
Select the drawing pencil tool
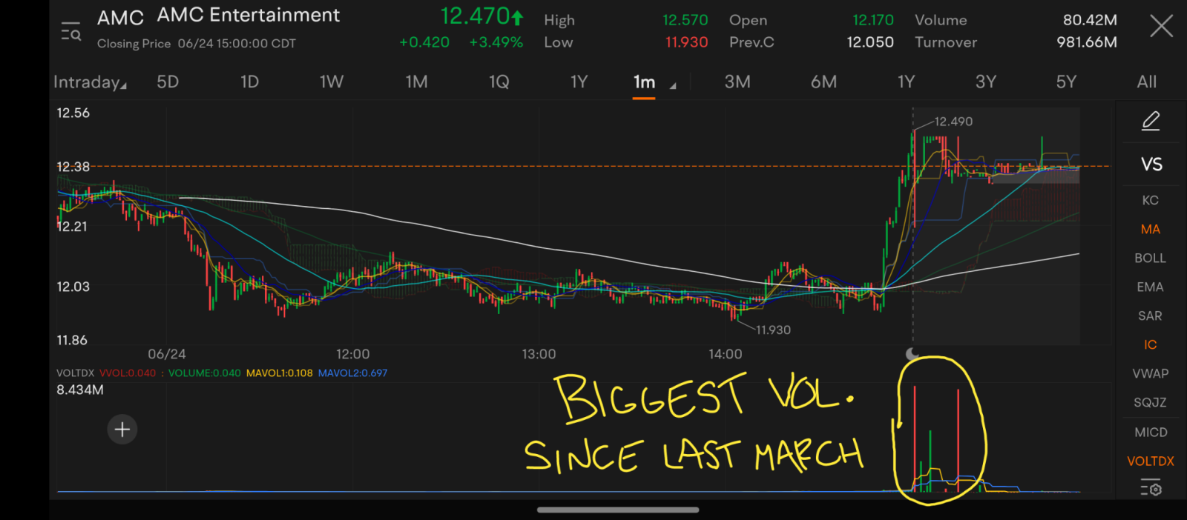point(1151,121)
